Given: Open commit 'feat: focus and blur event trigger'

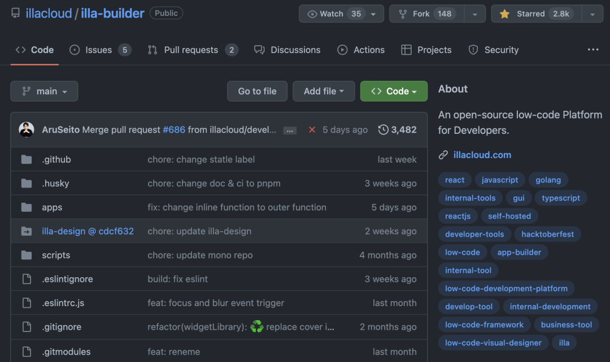Looking at the screenshot, I should pos(216,303).
